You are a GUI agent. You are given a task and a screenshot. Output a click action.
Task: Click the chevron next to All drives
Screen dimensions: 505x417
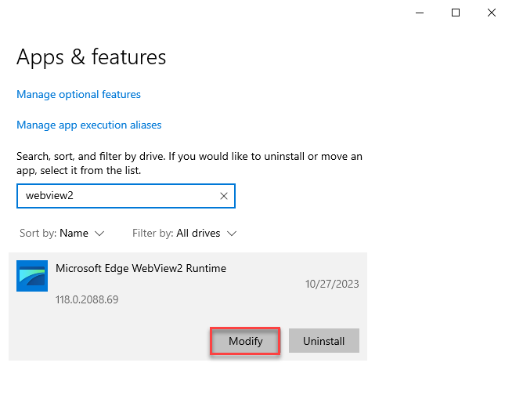[x=232, y=234]
